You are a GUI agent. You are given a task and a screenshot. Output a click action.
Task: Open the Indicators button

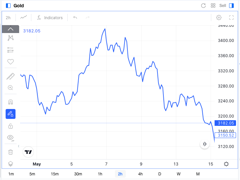coord(50,18)
